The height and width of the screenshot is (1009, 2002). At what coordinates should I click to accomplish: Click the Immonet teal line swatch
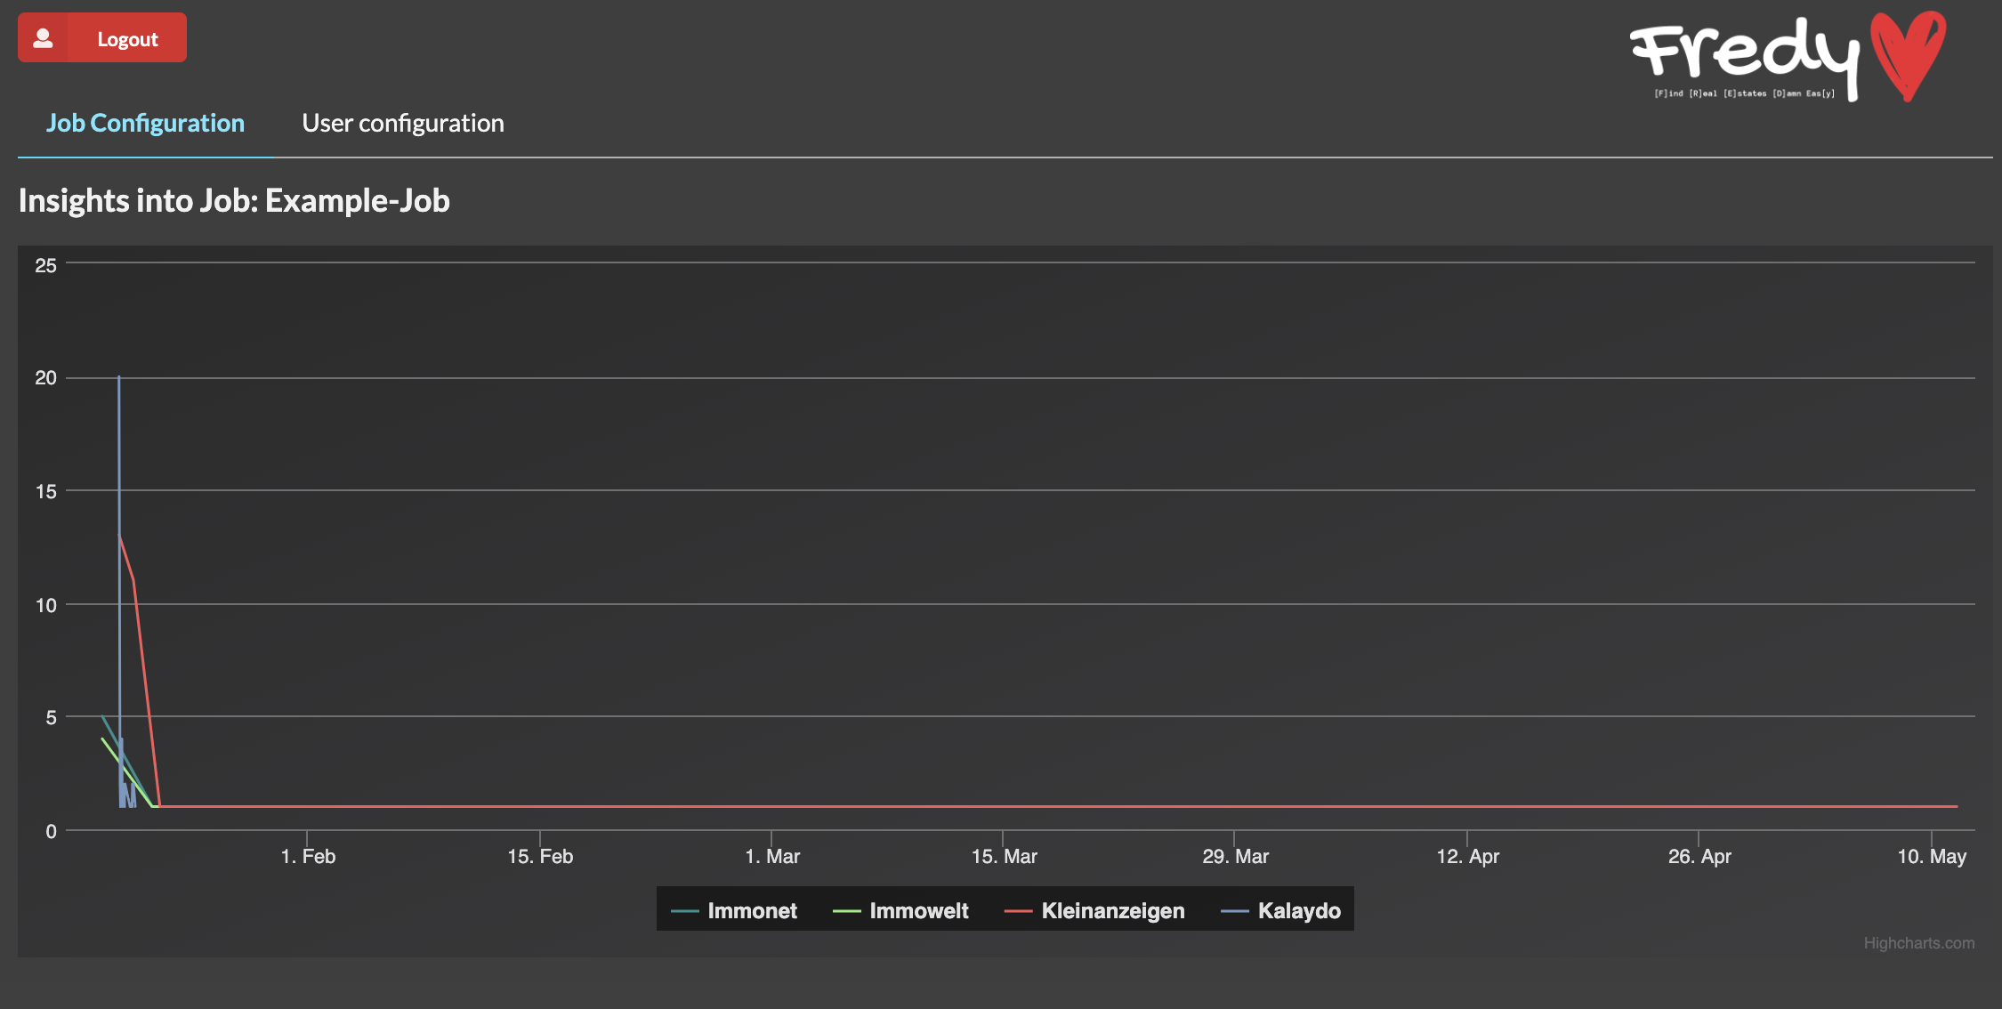[684, 911]
